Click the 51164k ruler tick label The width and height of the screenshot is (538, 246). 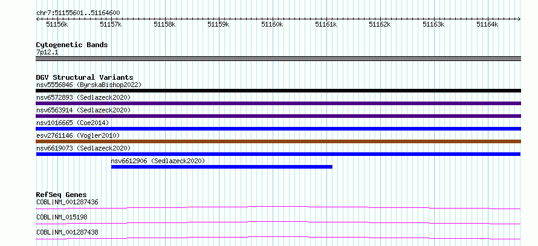pyautogui.click(x=488, y=24)
